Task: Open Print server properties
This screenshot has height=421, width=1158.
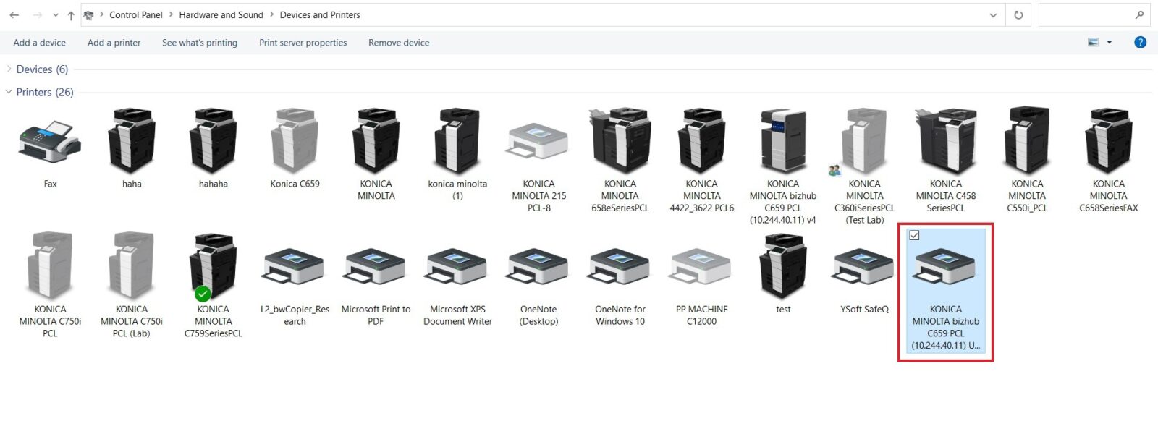Action: [303, 43]
